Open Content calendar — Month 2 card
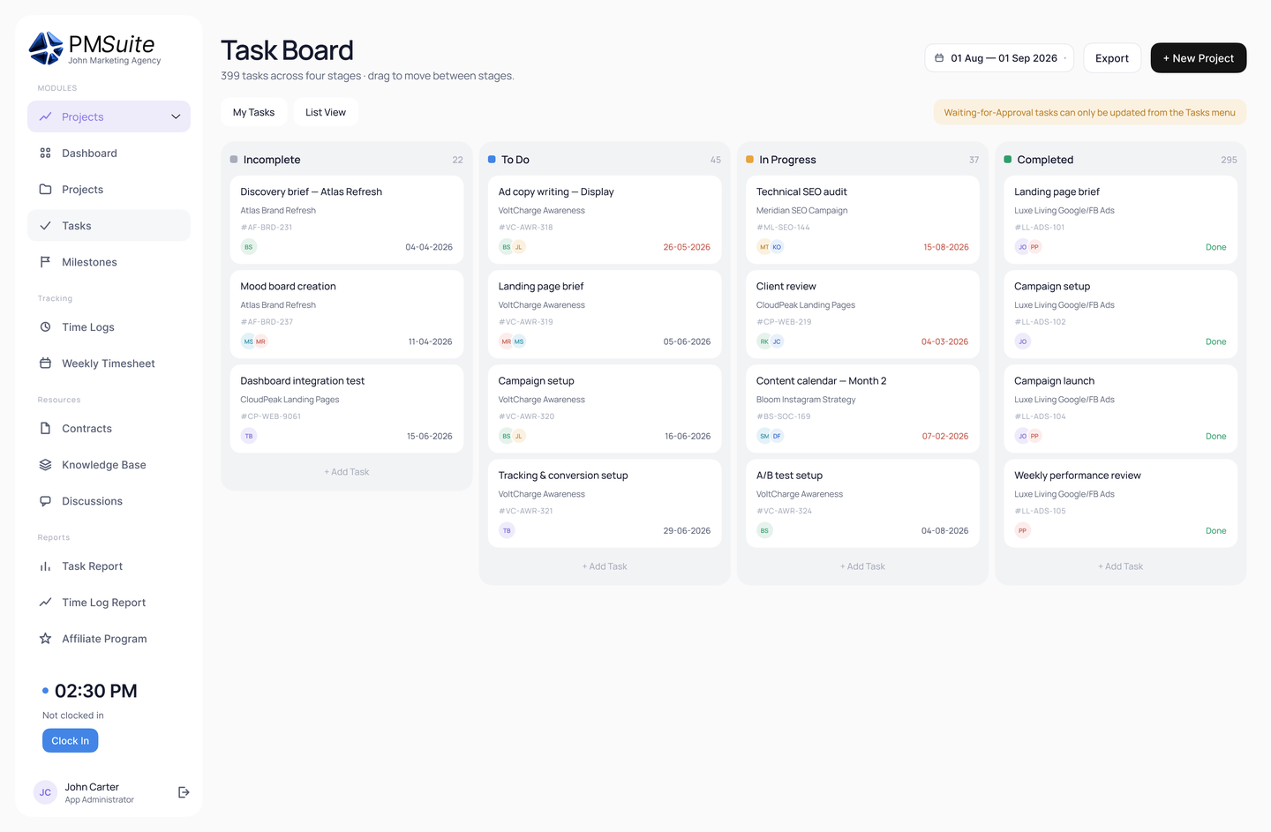The height and width of the screenshot is (832, 1271). click(x=862, y=409)
